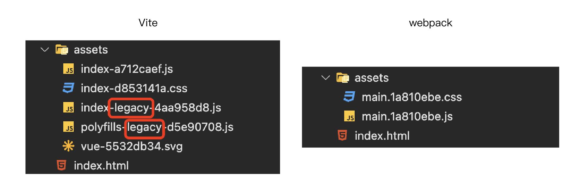Click the SVG asterisk icon beside vue-5532db34.svg
The height and width of the screenshot is (185, 584).
[x=68, y=146]
